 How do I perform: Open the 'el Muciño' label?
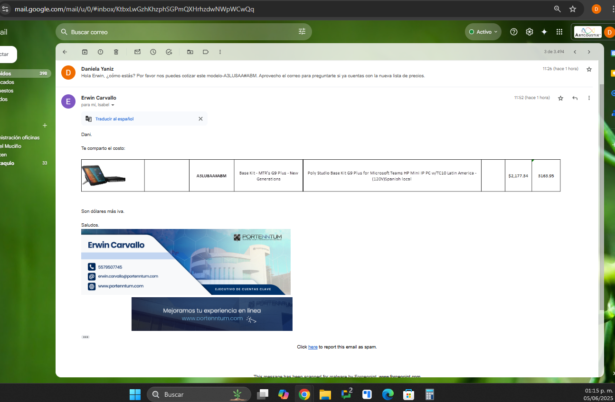pyautogui.click(x=10, y=146)
